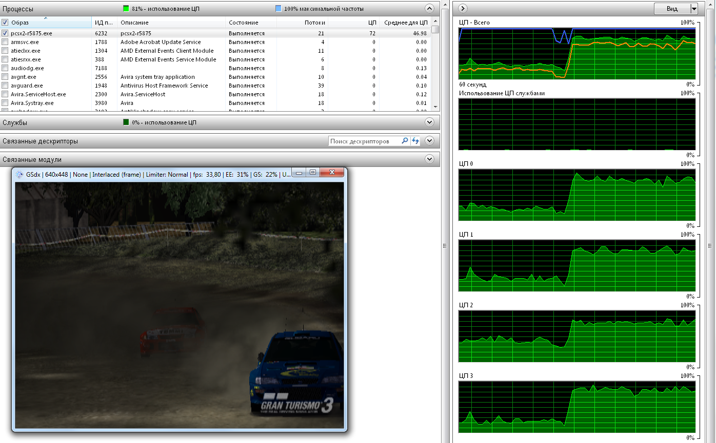Uncheck the pcsx2-r5875.exe process checkbox
The width and height of the screenshot is (716, 443).
(5, 33)
